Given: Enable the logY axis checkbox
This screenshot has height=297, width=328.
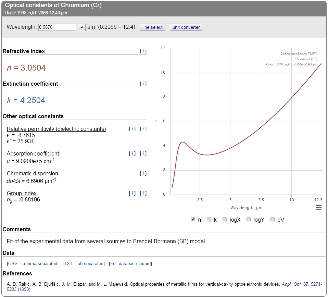Looking at the screenshot, I should pyautogui.click(x=249, y=220).
